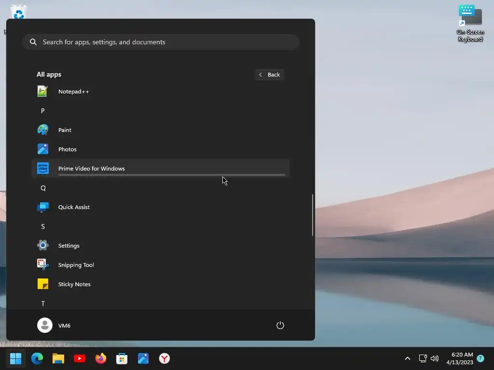Click the T letter header
Screen dimensions: 494x370
tap(43, 304)
